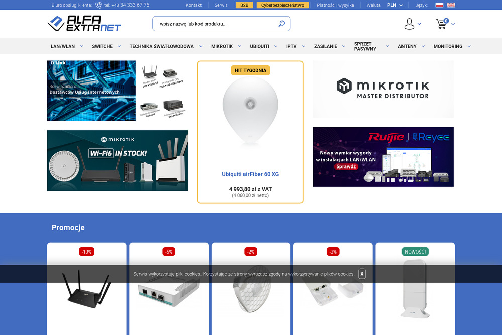The height and width of the screenshot is (335, 502).
Task: Open the IPTV category
Action: [x=291, y=46]
